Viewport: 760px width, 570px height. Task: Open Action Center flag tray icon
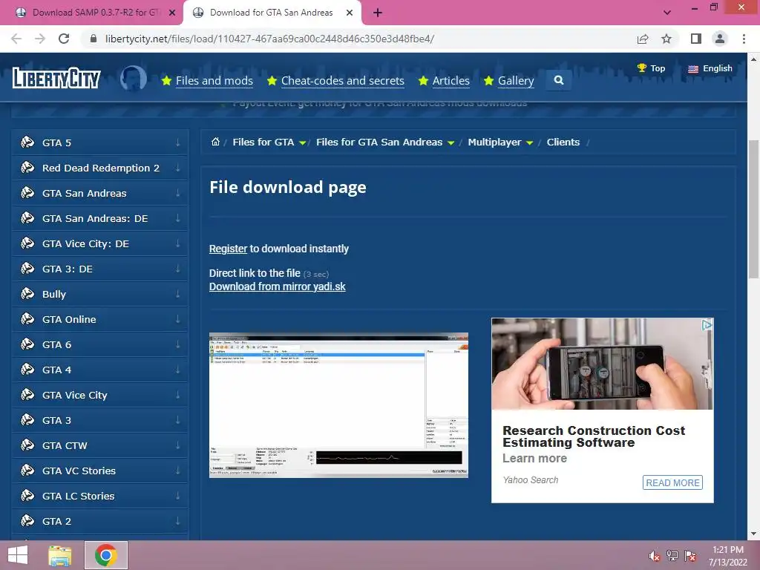point(690,556)
